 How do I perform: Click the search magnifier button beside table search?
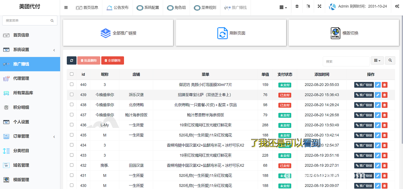[390, 61]
